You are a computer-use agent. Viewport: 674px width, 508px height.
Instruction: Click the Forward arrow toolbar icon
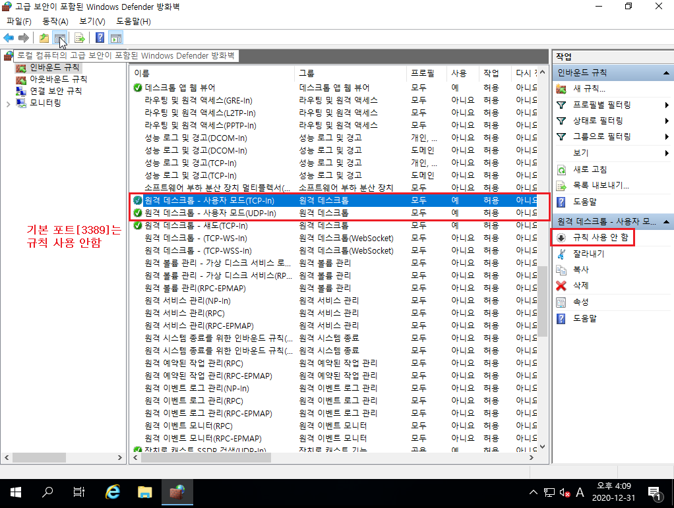[x=24, y=38]
